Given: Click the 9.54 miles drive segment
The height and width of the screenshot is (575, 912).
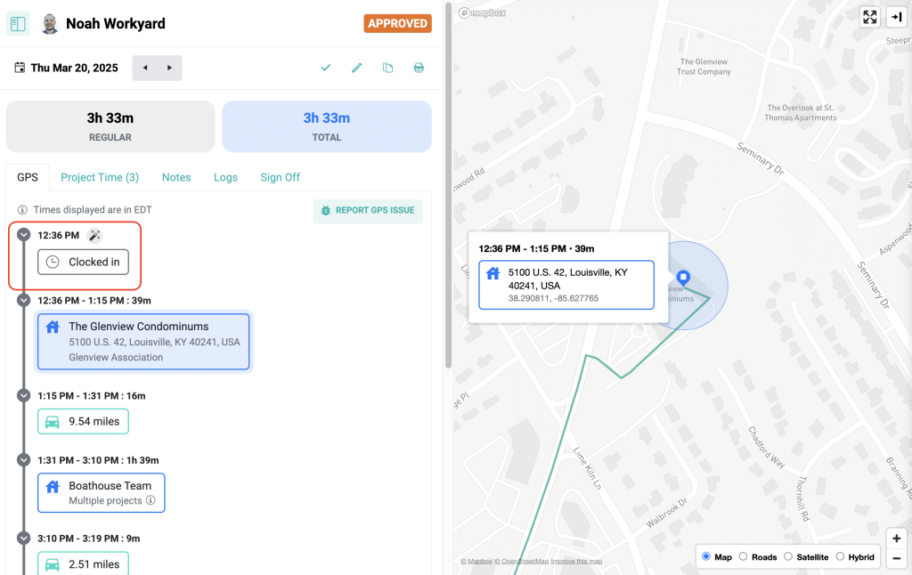Looking at the screenshot, I should (83, 422).
